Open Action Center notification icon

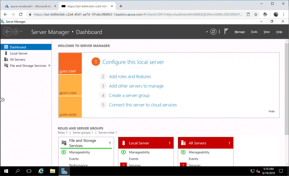pos(281,171)
